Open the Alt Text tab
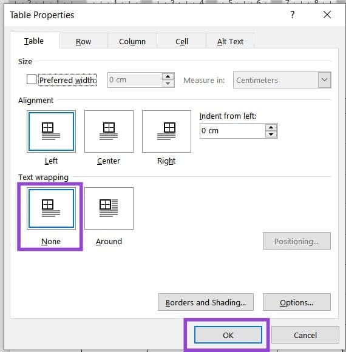346x352 pixels. click(x=230, y=41)
